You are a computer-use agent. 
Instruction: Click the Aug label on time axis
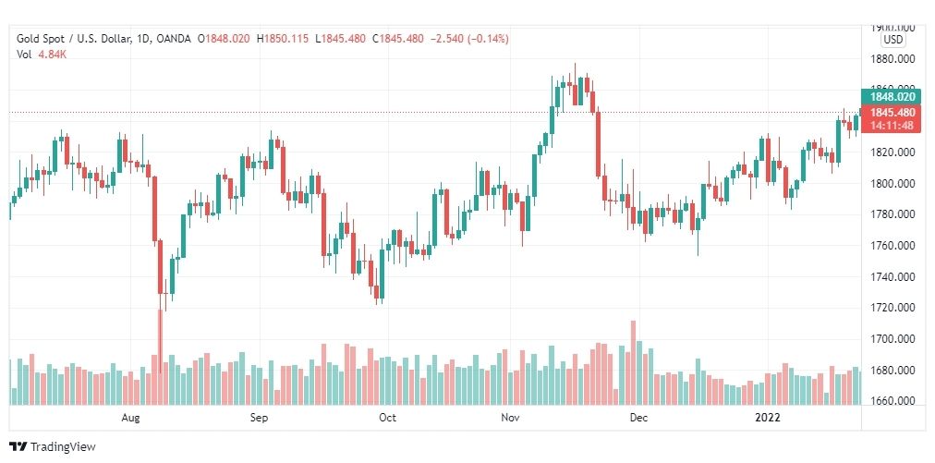click(130, 418)
